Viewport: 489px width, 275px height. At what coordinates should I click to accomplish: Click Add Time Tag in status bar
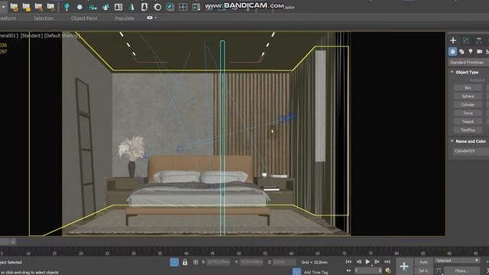click(316, 272)
